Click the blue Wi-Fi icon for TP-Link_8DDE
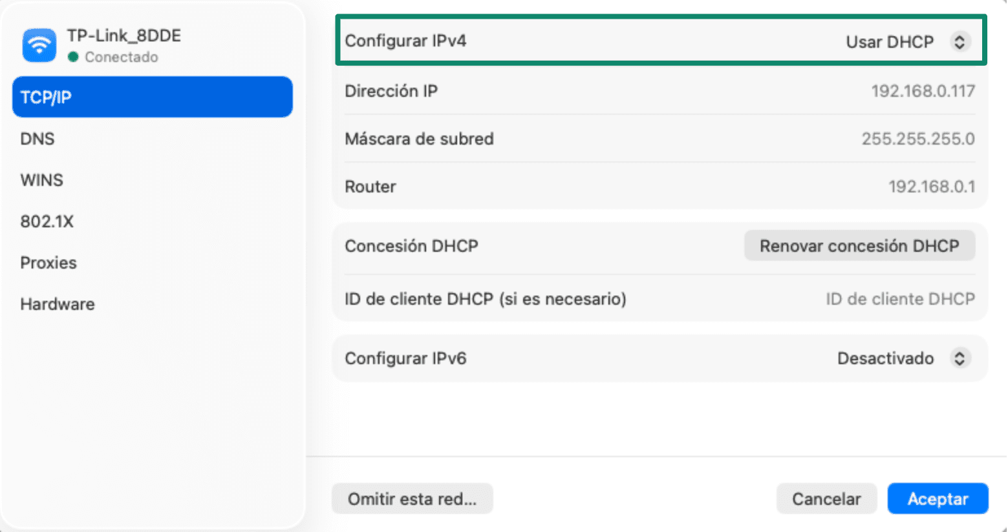The width and height of the screenshot is (1008, 532). pyautogui.click(x=39, y=45)
